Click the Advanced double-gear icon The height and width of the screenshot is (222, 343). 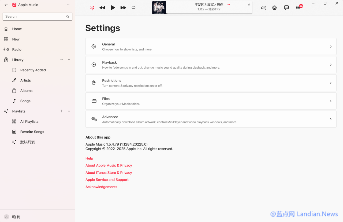[x=94, y=119]
